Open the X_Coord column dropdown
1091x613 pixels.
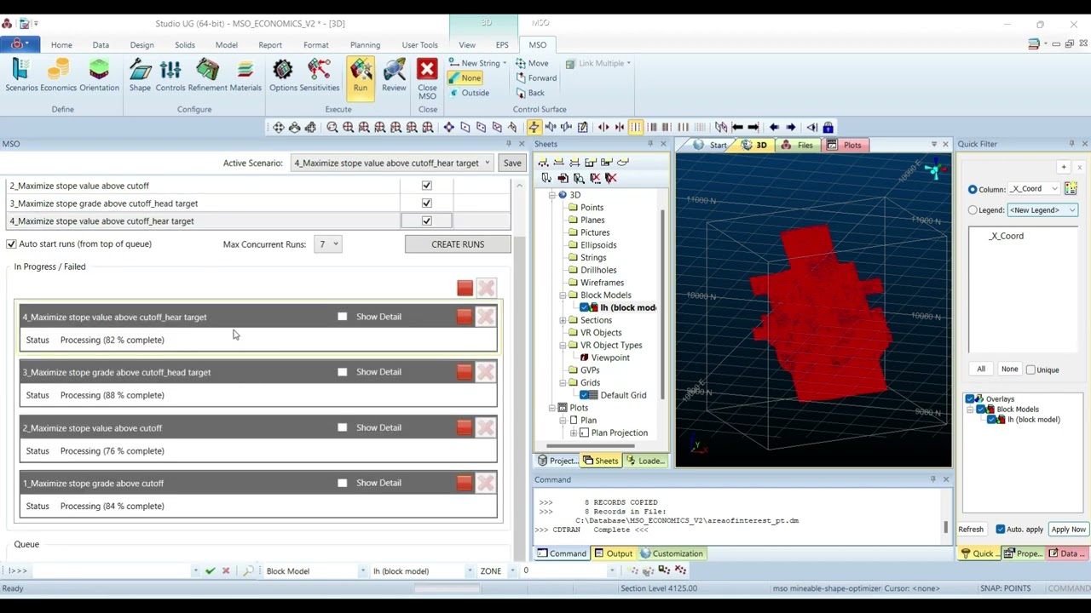tap(1034, 189)
